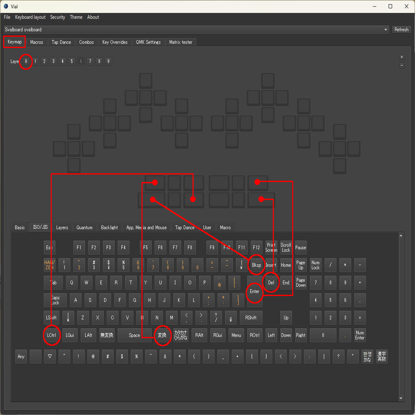Select the End keycode
Viewport: 415px width, 415px height.
tap(286, 282)
